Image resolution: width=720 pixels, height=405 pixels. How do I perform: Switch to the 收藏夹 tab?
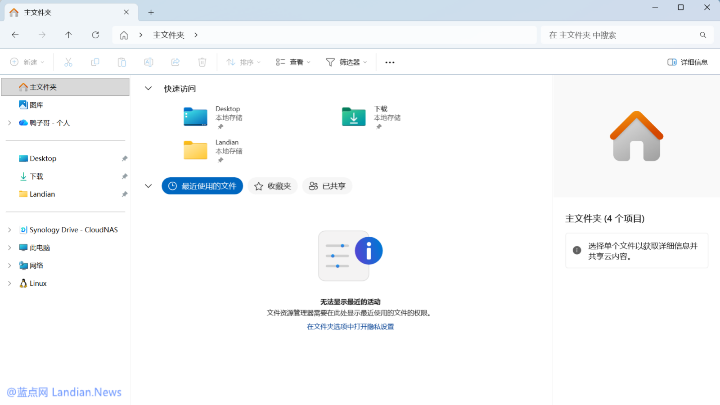click(273, 186)
